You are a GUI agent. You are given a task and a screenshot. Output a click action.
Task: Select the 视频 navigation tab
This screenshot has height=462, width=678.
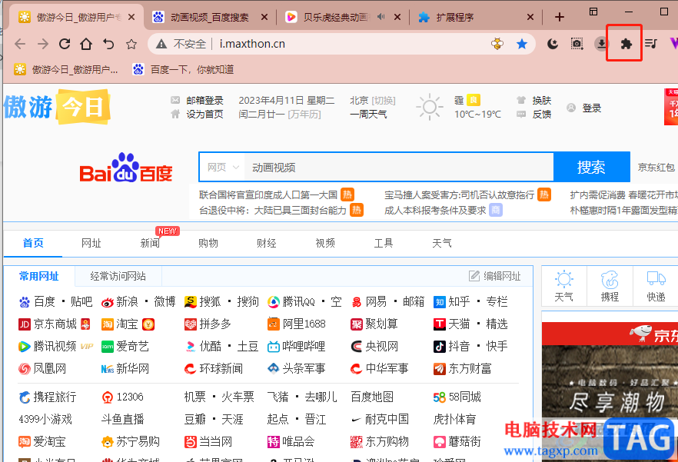325,243
